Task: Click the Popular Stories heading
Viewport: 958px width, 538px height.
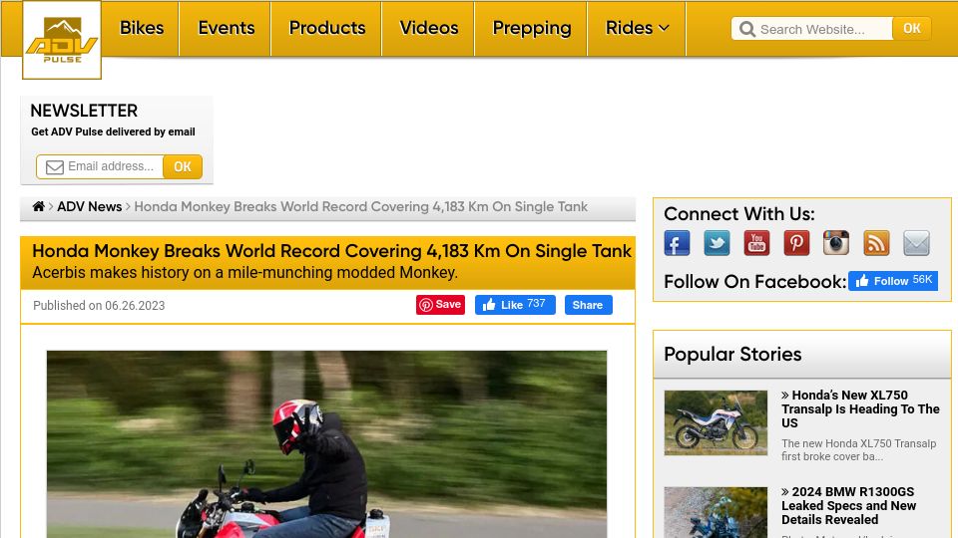Action: [732, 355]
